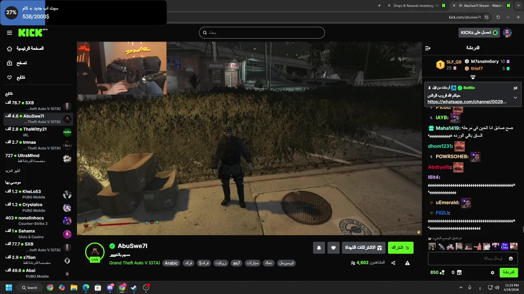Open TheWitty21 IRL channel
The height and width of the screenshot is (294, 524).
coord(39,132)
